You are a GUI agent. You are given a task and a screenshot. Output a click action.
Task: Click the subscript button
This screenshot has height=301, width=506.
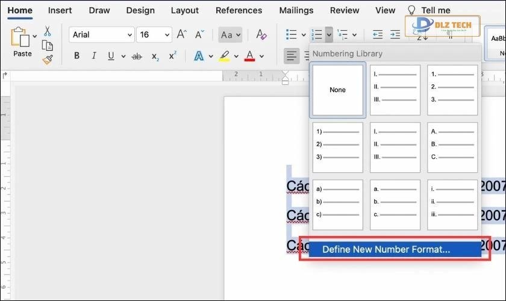click(155, 56)
